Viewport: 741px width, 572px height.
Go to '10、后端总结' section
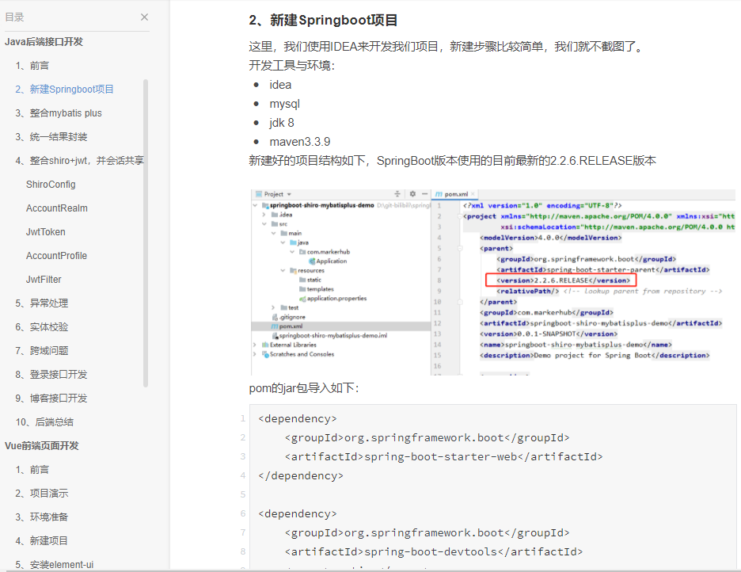click(x=44, y=422)
